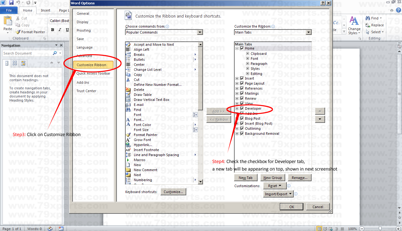
Task: Collapse the Home tab tree node
Action: pos(237,48)
